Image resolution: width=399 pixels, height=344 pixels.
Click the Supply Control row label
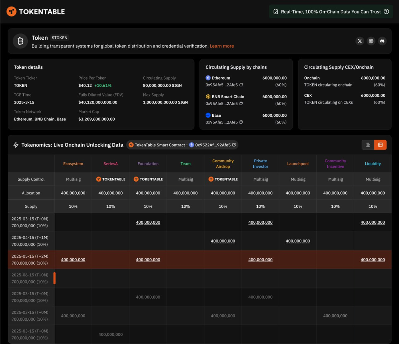point(31,179)
